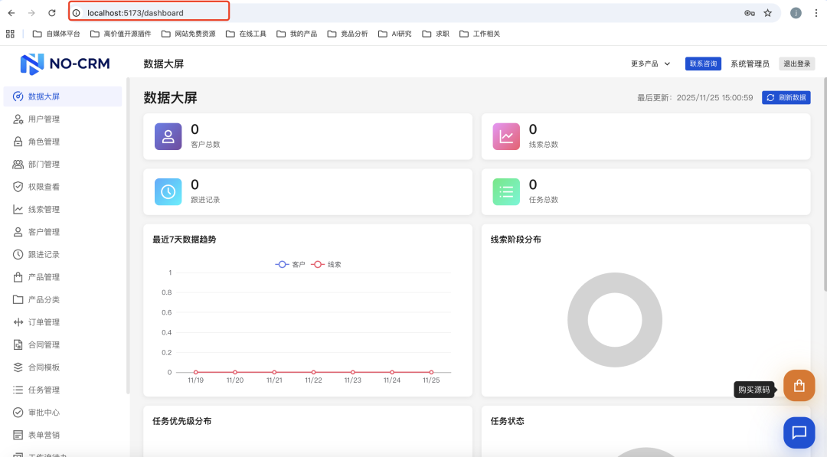Open 跟进记录 in the sidebar
827x457 pixels.
[63, 255]
